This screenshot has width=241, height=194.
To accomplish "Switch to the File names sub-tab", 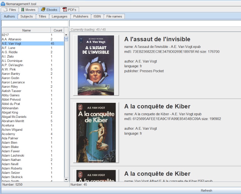I will click(x=114, y=16).
